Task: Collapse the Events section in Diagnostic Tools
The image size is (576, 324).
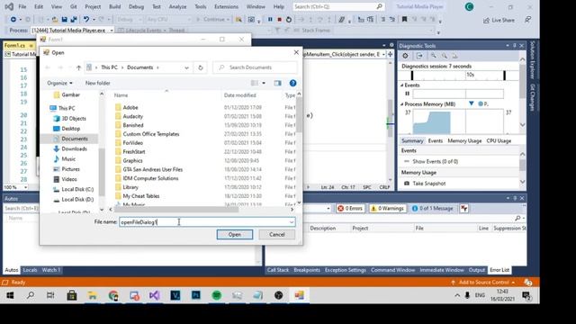Action: pyautogui.click(x=402, y=85)
